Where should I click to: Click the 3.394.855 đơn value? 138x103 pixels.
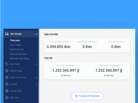tap(59, 47)
